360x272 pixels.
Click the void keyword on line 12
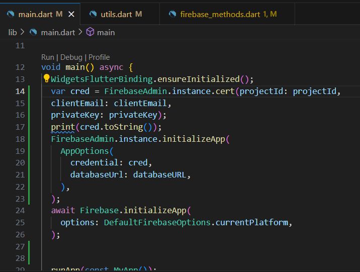51,67
